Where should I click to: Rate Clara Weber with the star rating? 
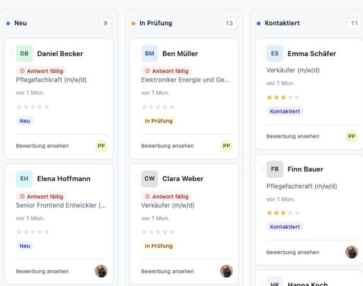point(158,232)
